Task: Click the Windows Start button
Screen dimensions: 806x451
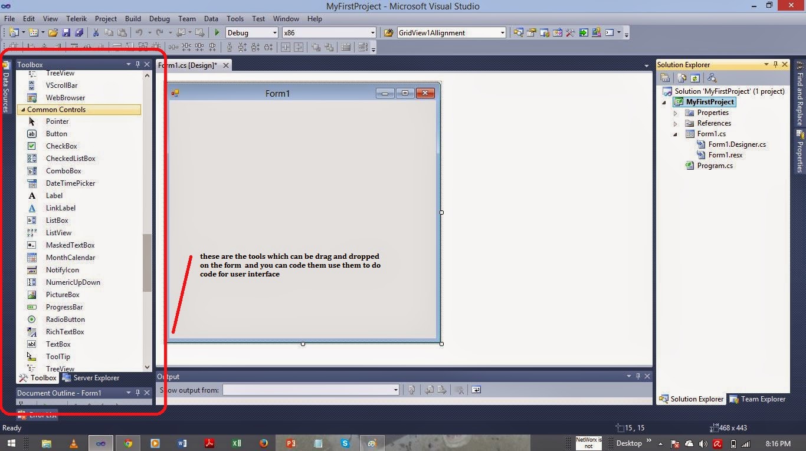Action: [x=11, y=443]
